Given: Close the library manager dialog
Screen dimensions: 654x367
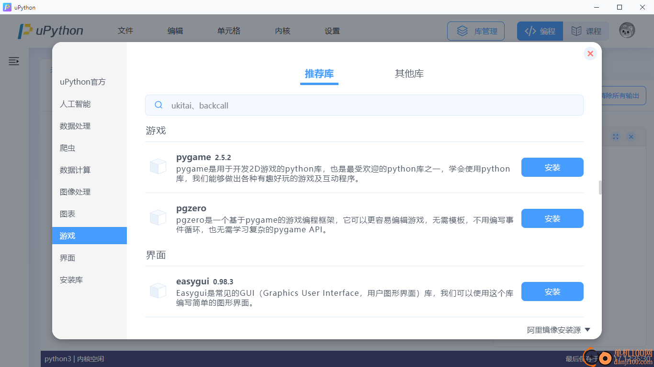Looking at the screenshot, I should click(x=590, y=54).
